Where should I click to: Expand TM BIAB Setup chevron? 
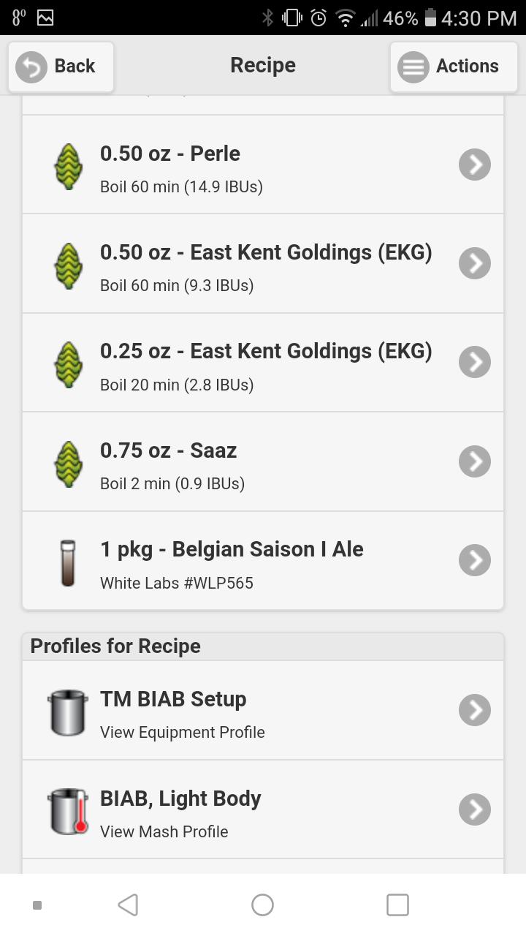pos(475,710)
